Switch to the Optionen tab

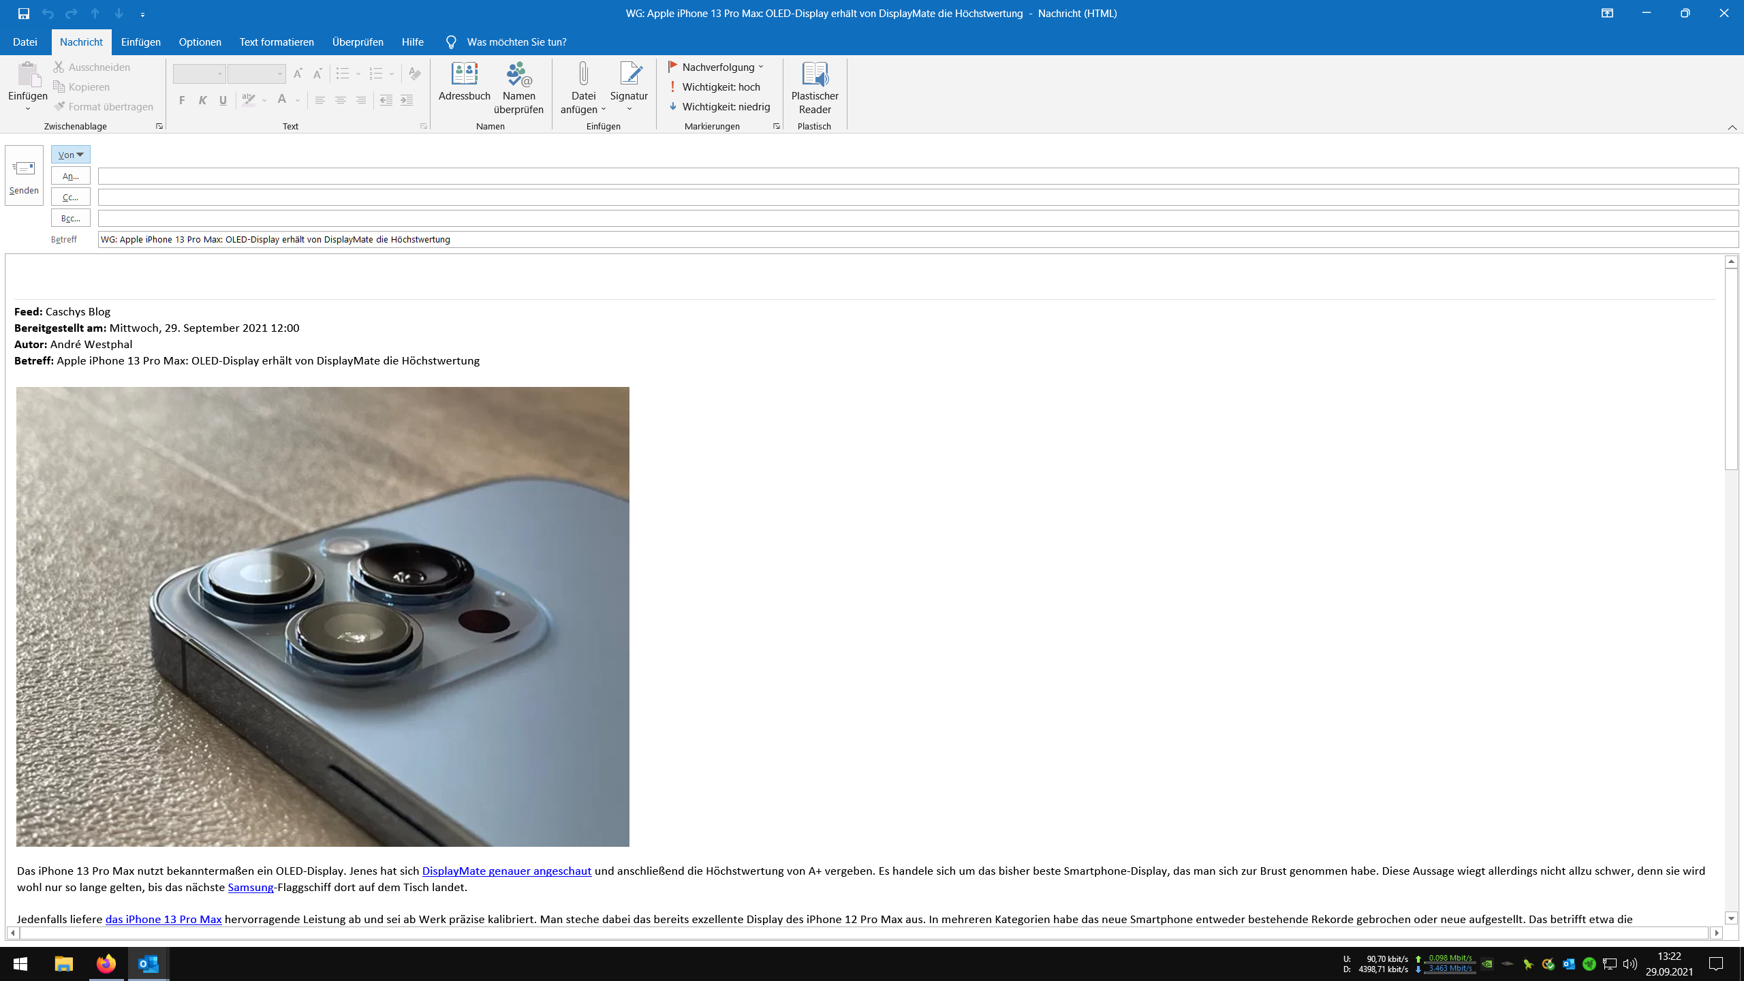pyautogui.click(x=200, y=42)
